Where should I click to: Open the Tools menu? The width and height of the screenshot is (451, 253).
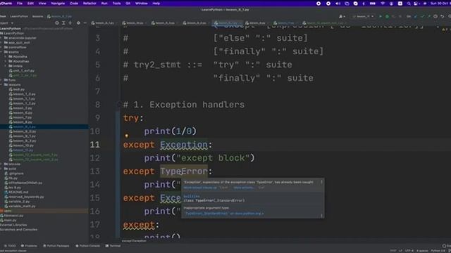(x=116, y=4)
